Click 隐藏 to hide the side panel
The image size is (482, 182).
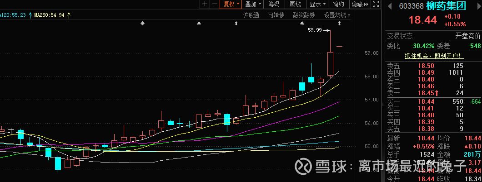pos(360,4)
